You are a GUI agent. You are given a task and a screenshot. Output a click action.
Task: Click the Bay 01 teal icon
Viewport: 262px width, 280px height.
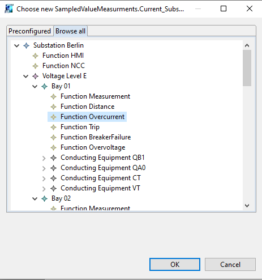[44, 86]
